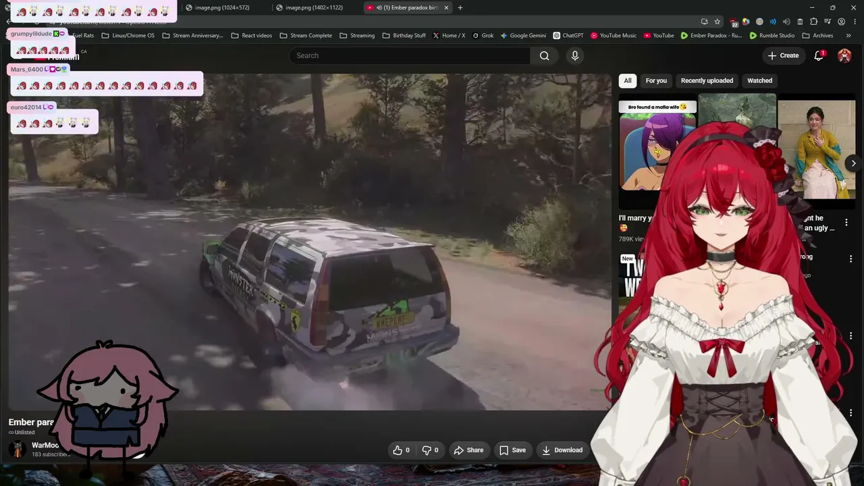
Task: Start voice search with the microphone icon
Action: click(575, 55)
